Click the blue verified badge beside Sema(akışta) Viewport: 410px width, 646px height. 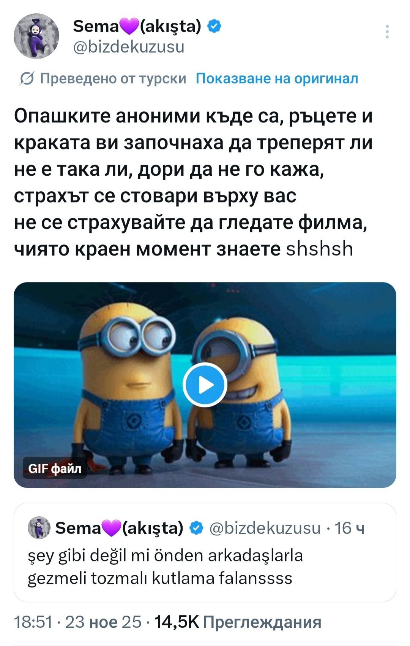click(214, 26)
